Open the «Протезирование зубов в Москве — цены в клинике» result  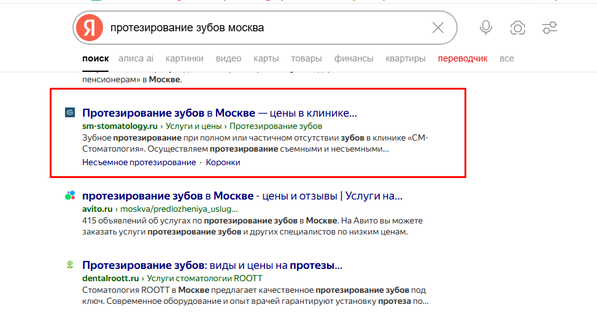pyautogui.click(x=220, y=113)
